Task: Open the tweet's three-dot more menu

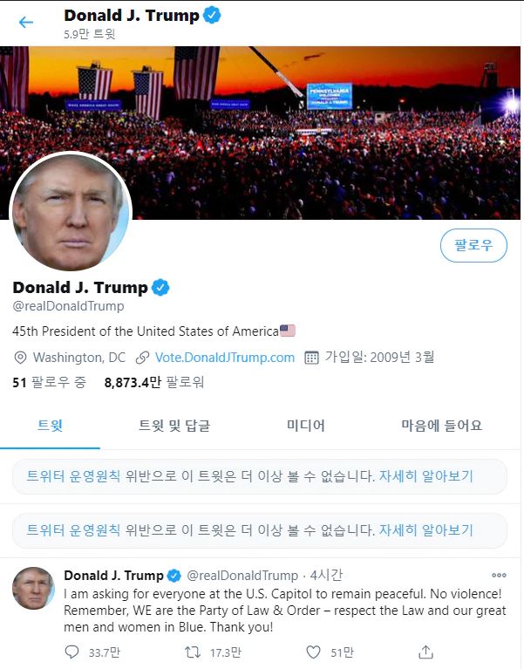Action: (x=499, y=575)
